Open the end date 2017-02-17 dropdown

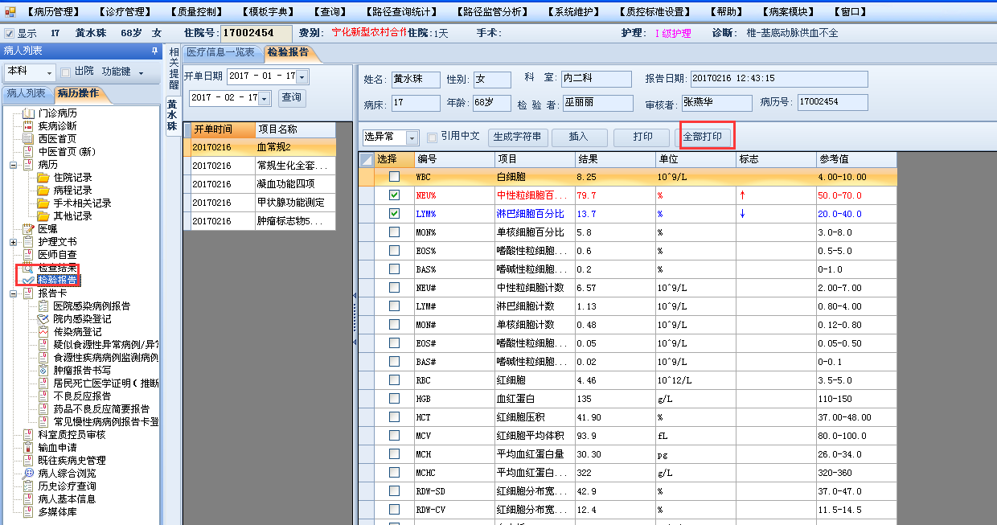pyautogui.click(x=264, y=98)
